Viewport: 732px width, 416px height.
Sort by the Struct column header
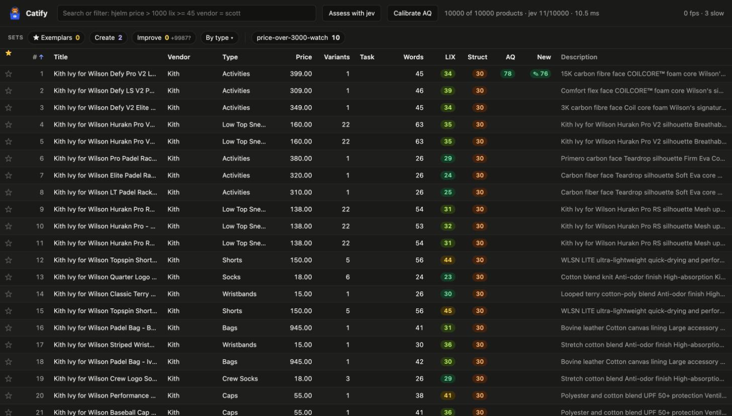(x=477, y=57)
